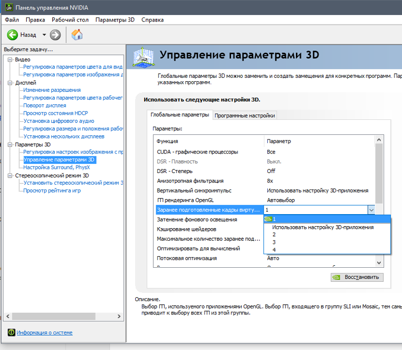The width and height of the screenshot is (402, 350).
Task: Click the task tree scroll-right arrow
Action: [x=119, y=316]
